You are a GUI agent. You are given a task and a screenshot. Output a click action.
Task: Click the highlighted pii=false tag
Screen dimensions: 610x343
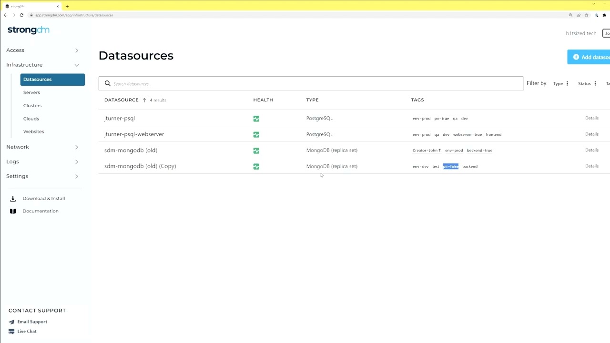point(450,166)
